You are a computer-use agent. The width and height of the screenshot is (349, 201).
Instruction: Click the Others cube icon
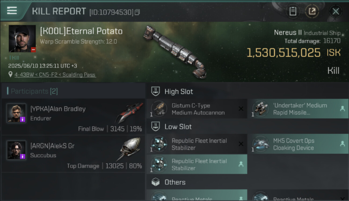[156, 182]
